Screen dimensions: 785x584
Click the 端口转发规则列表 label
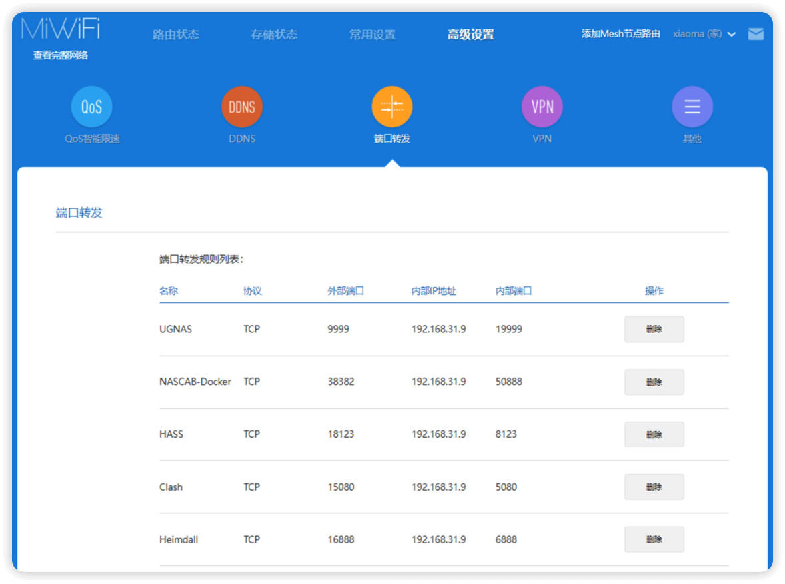coord(201,259)
